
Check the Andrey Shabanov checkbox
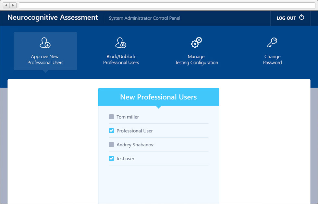pyautogui.click(x=111, y=144)
